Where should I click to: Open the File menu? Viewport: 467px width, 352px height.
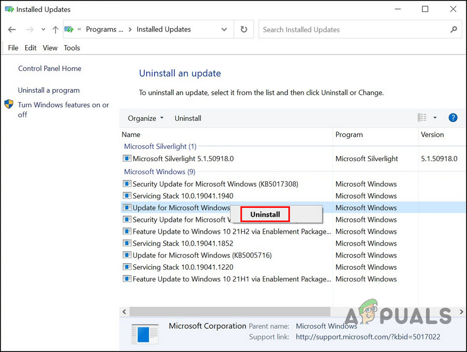pos(12,48)
